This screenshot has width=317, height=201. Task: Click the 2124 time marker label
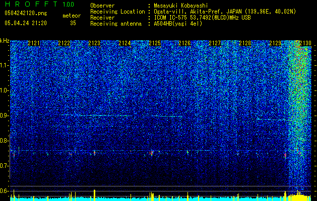pos(124,43)
